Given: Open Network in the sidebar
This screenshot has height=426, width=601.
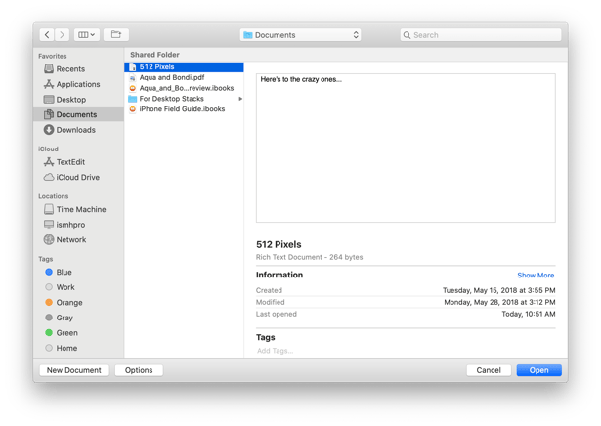Looking at the screenshot, I should 78,239.
